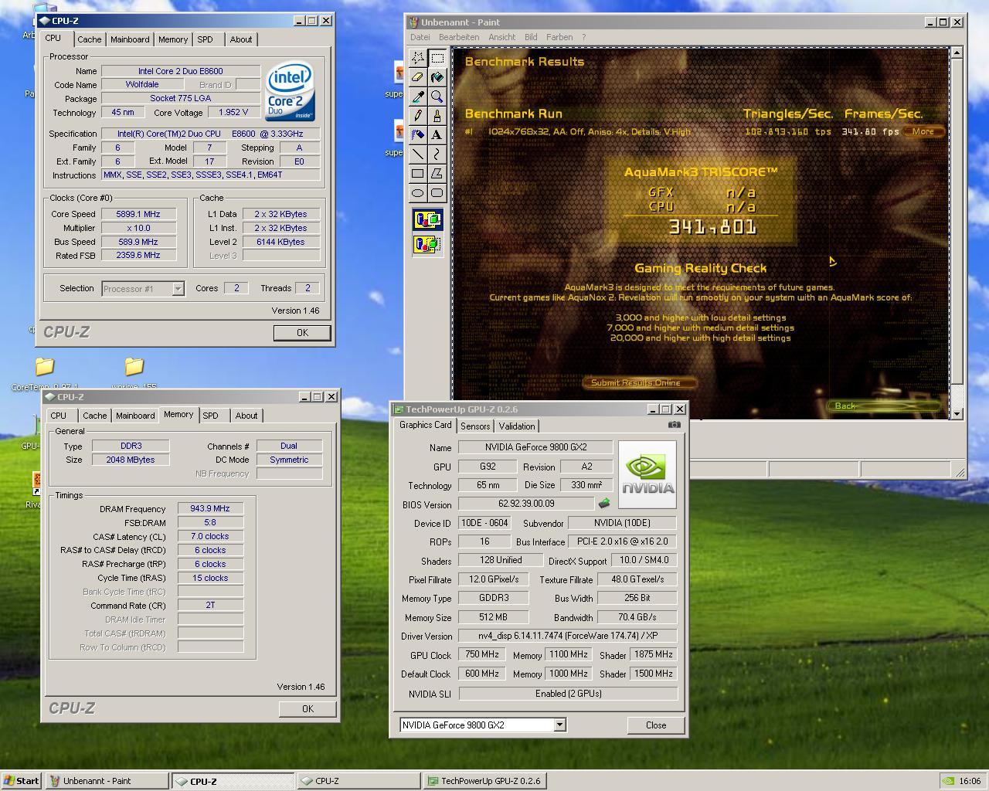Switch to SPD tab in upper CPU-Z
The image size is (989, 791).
point(205,39)
